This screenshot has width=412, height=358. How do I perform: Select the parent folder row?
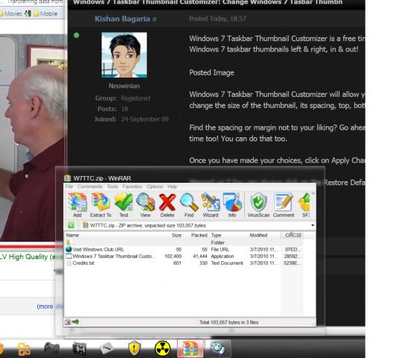(x=184, y=242)
